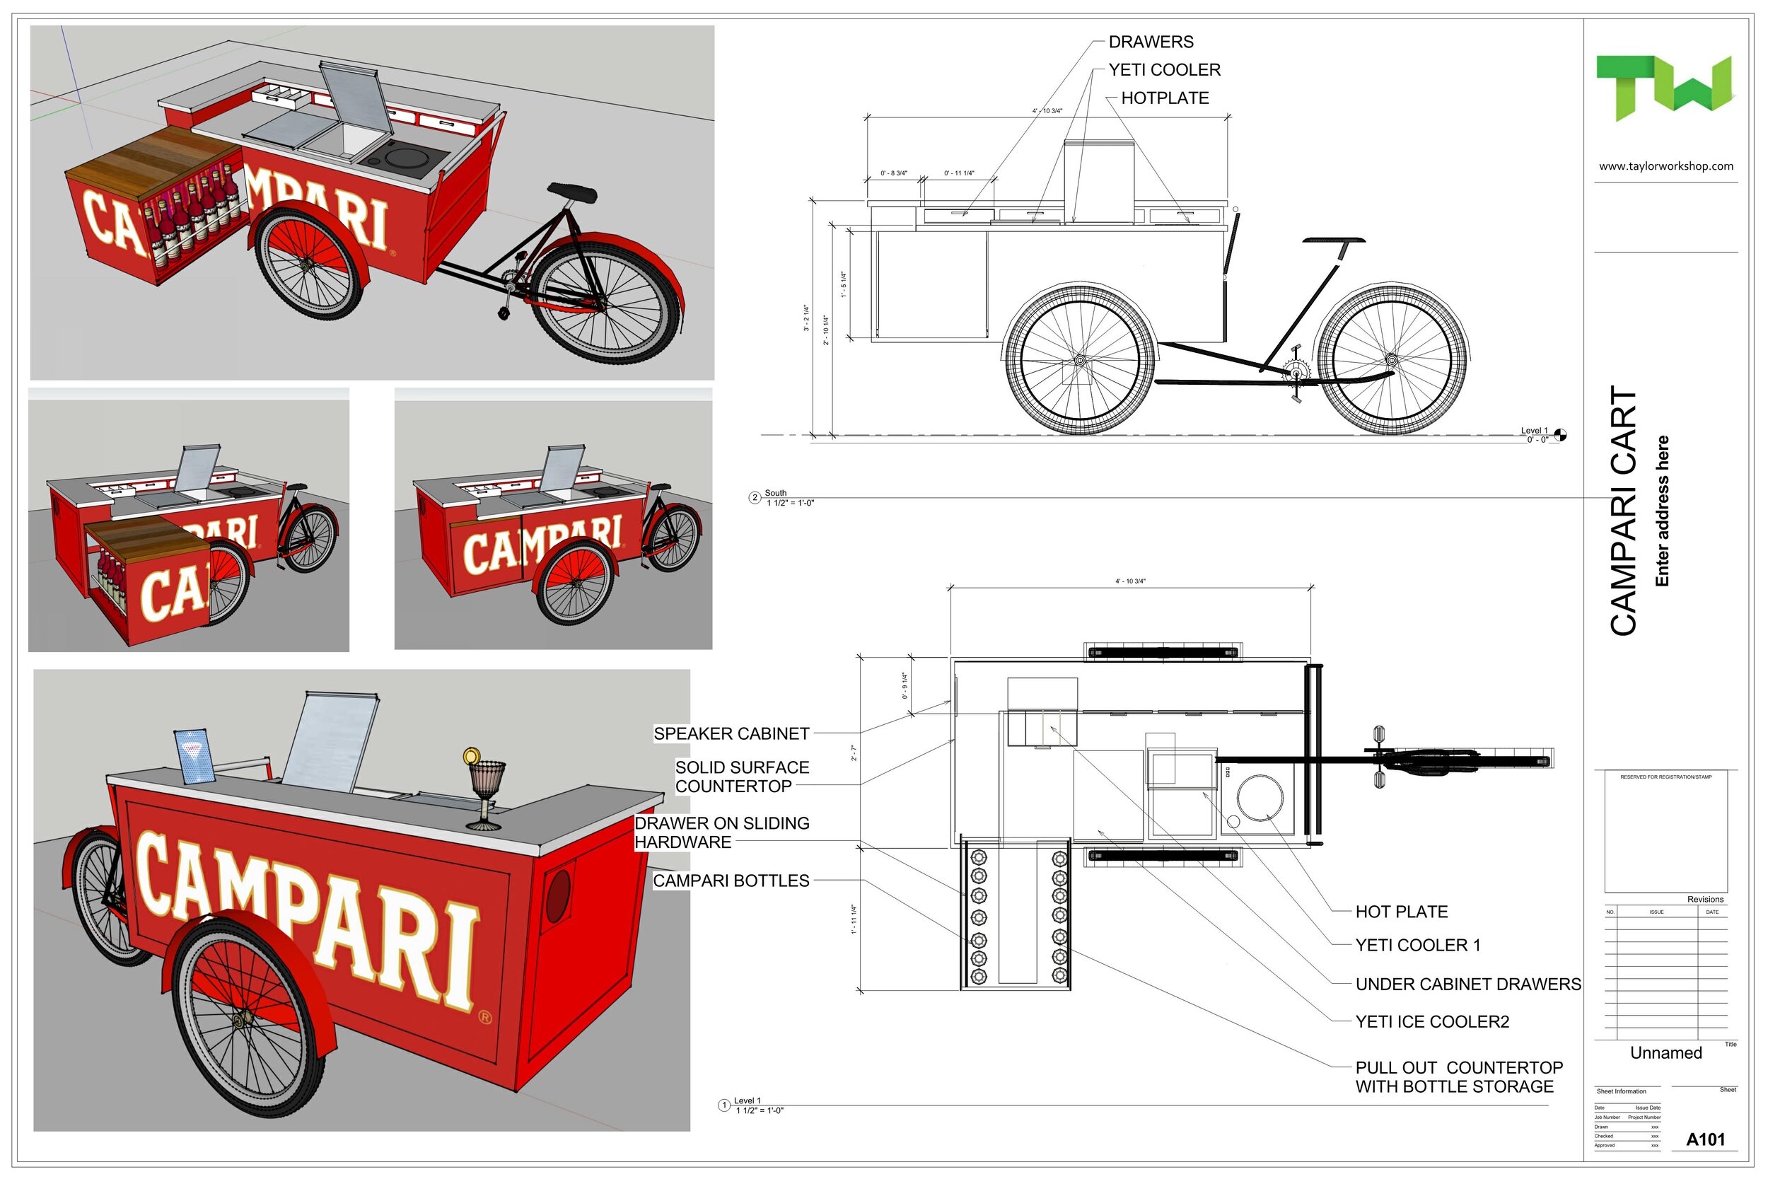Screen dimensions: 1768x1179
Task: Click the YETI COOLER annotation label
Action: coord(1164,70)
